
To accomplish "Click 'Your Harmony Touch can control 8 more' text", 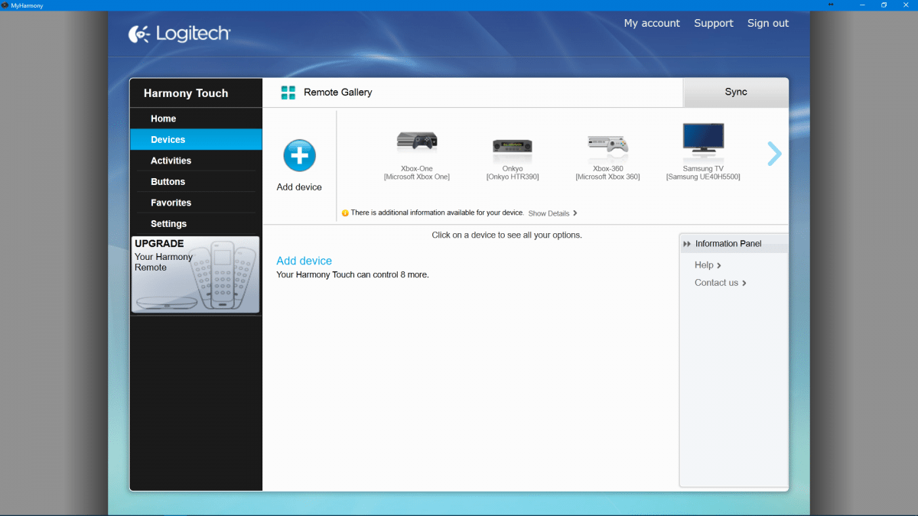I will (x=353, y=274).
